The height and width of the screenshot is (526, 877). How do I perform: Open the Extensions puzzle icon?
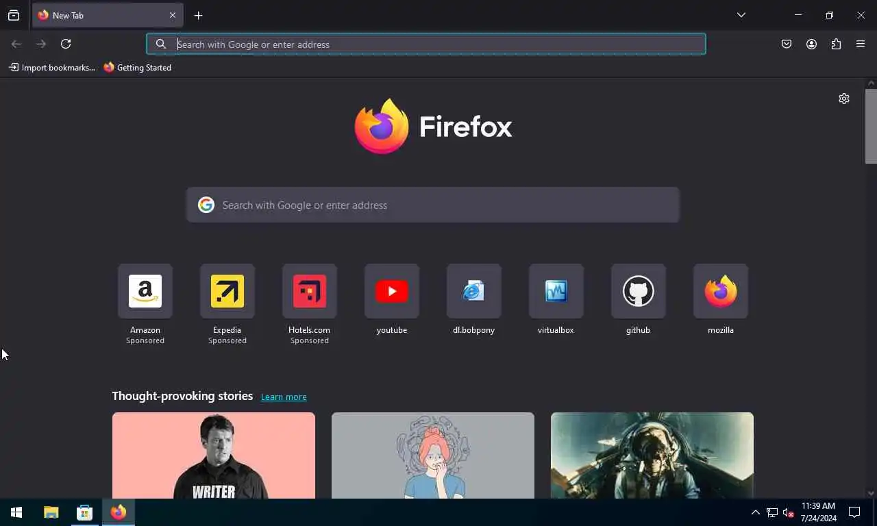click(x=836, y=44)
